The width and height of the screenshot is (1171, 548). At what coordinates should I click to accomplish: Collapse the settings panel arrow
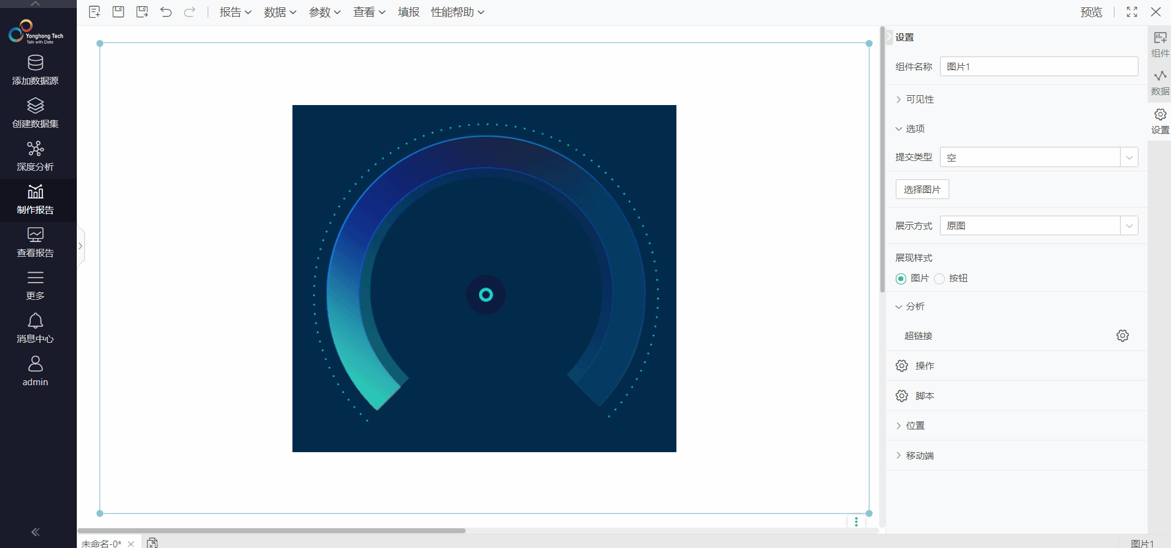click(x=889, y=37)
